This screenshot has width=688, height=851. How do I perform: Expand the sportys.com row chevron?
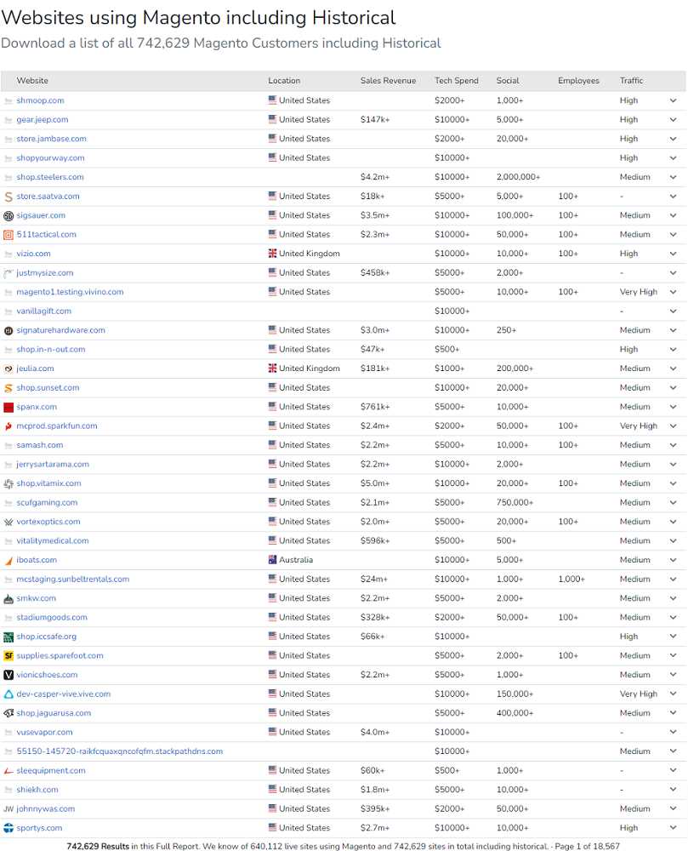point(673,828)
